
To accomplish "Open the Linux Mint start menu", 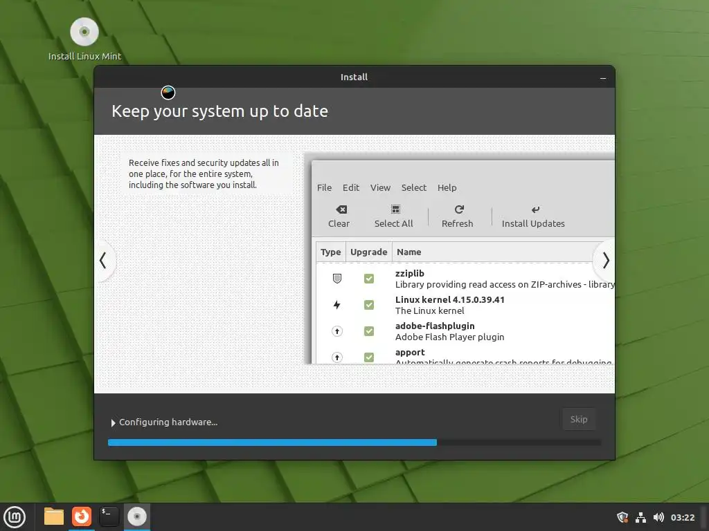I will 15,517.
